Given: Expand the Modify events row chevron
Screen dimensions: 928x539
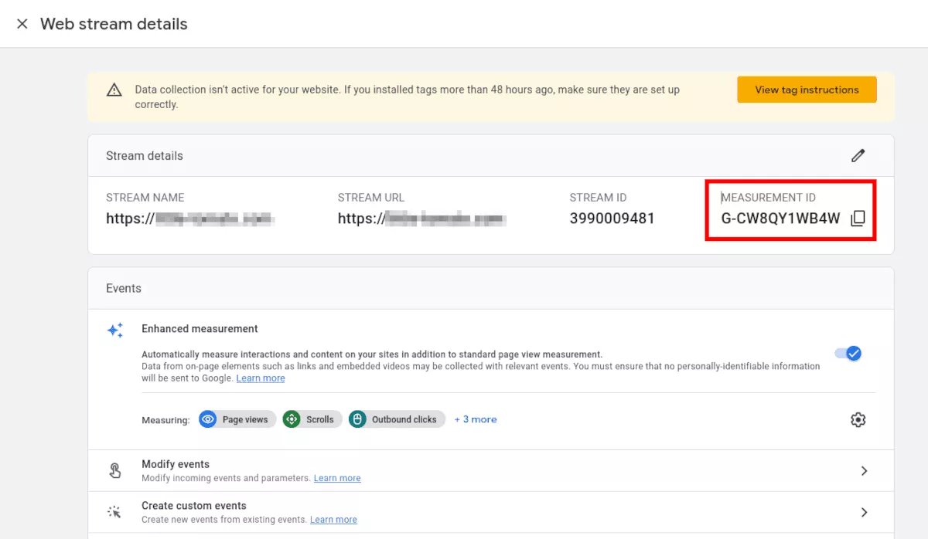Looking at the screenshot, I should [x=864, y=471].
